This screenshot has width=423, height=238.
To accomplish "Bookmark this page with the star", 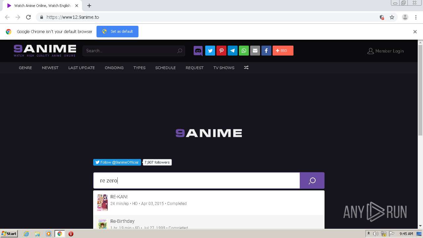I will (392, 17).
